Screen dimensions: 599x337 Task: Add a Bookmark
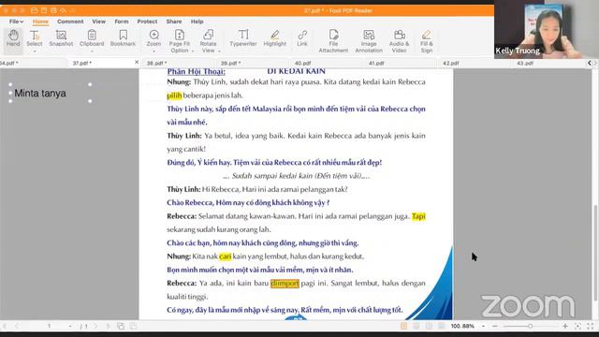pos(123,38)
